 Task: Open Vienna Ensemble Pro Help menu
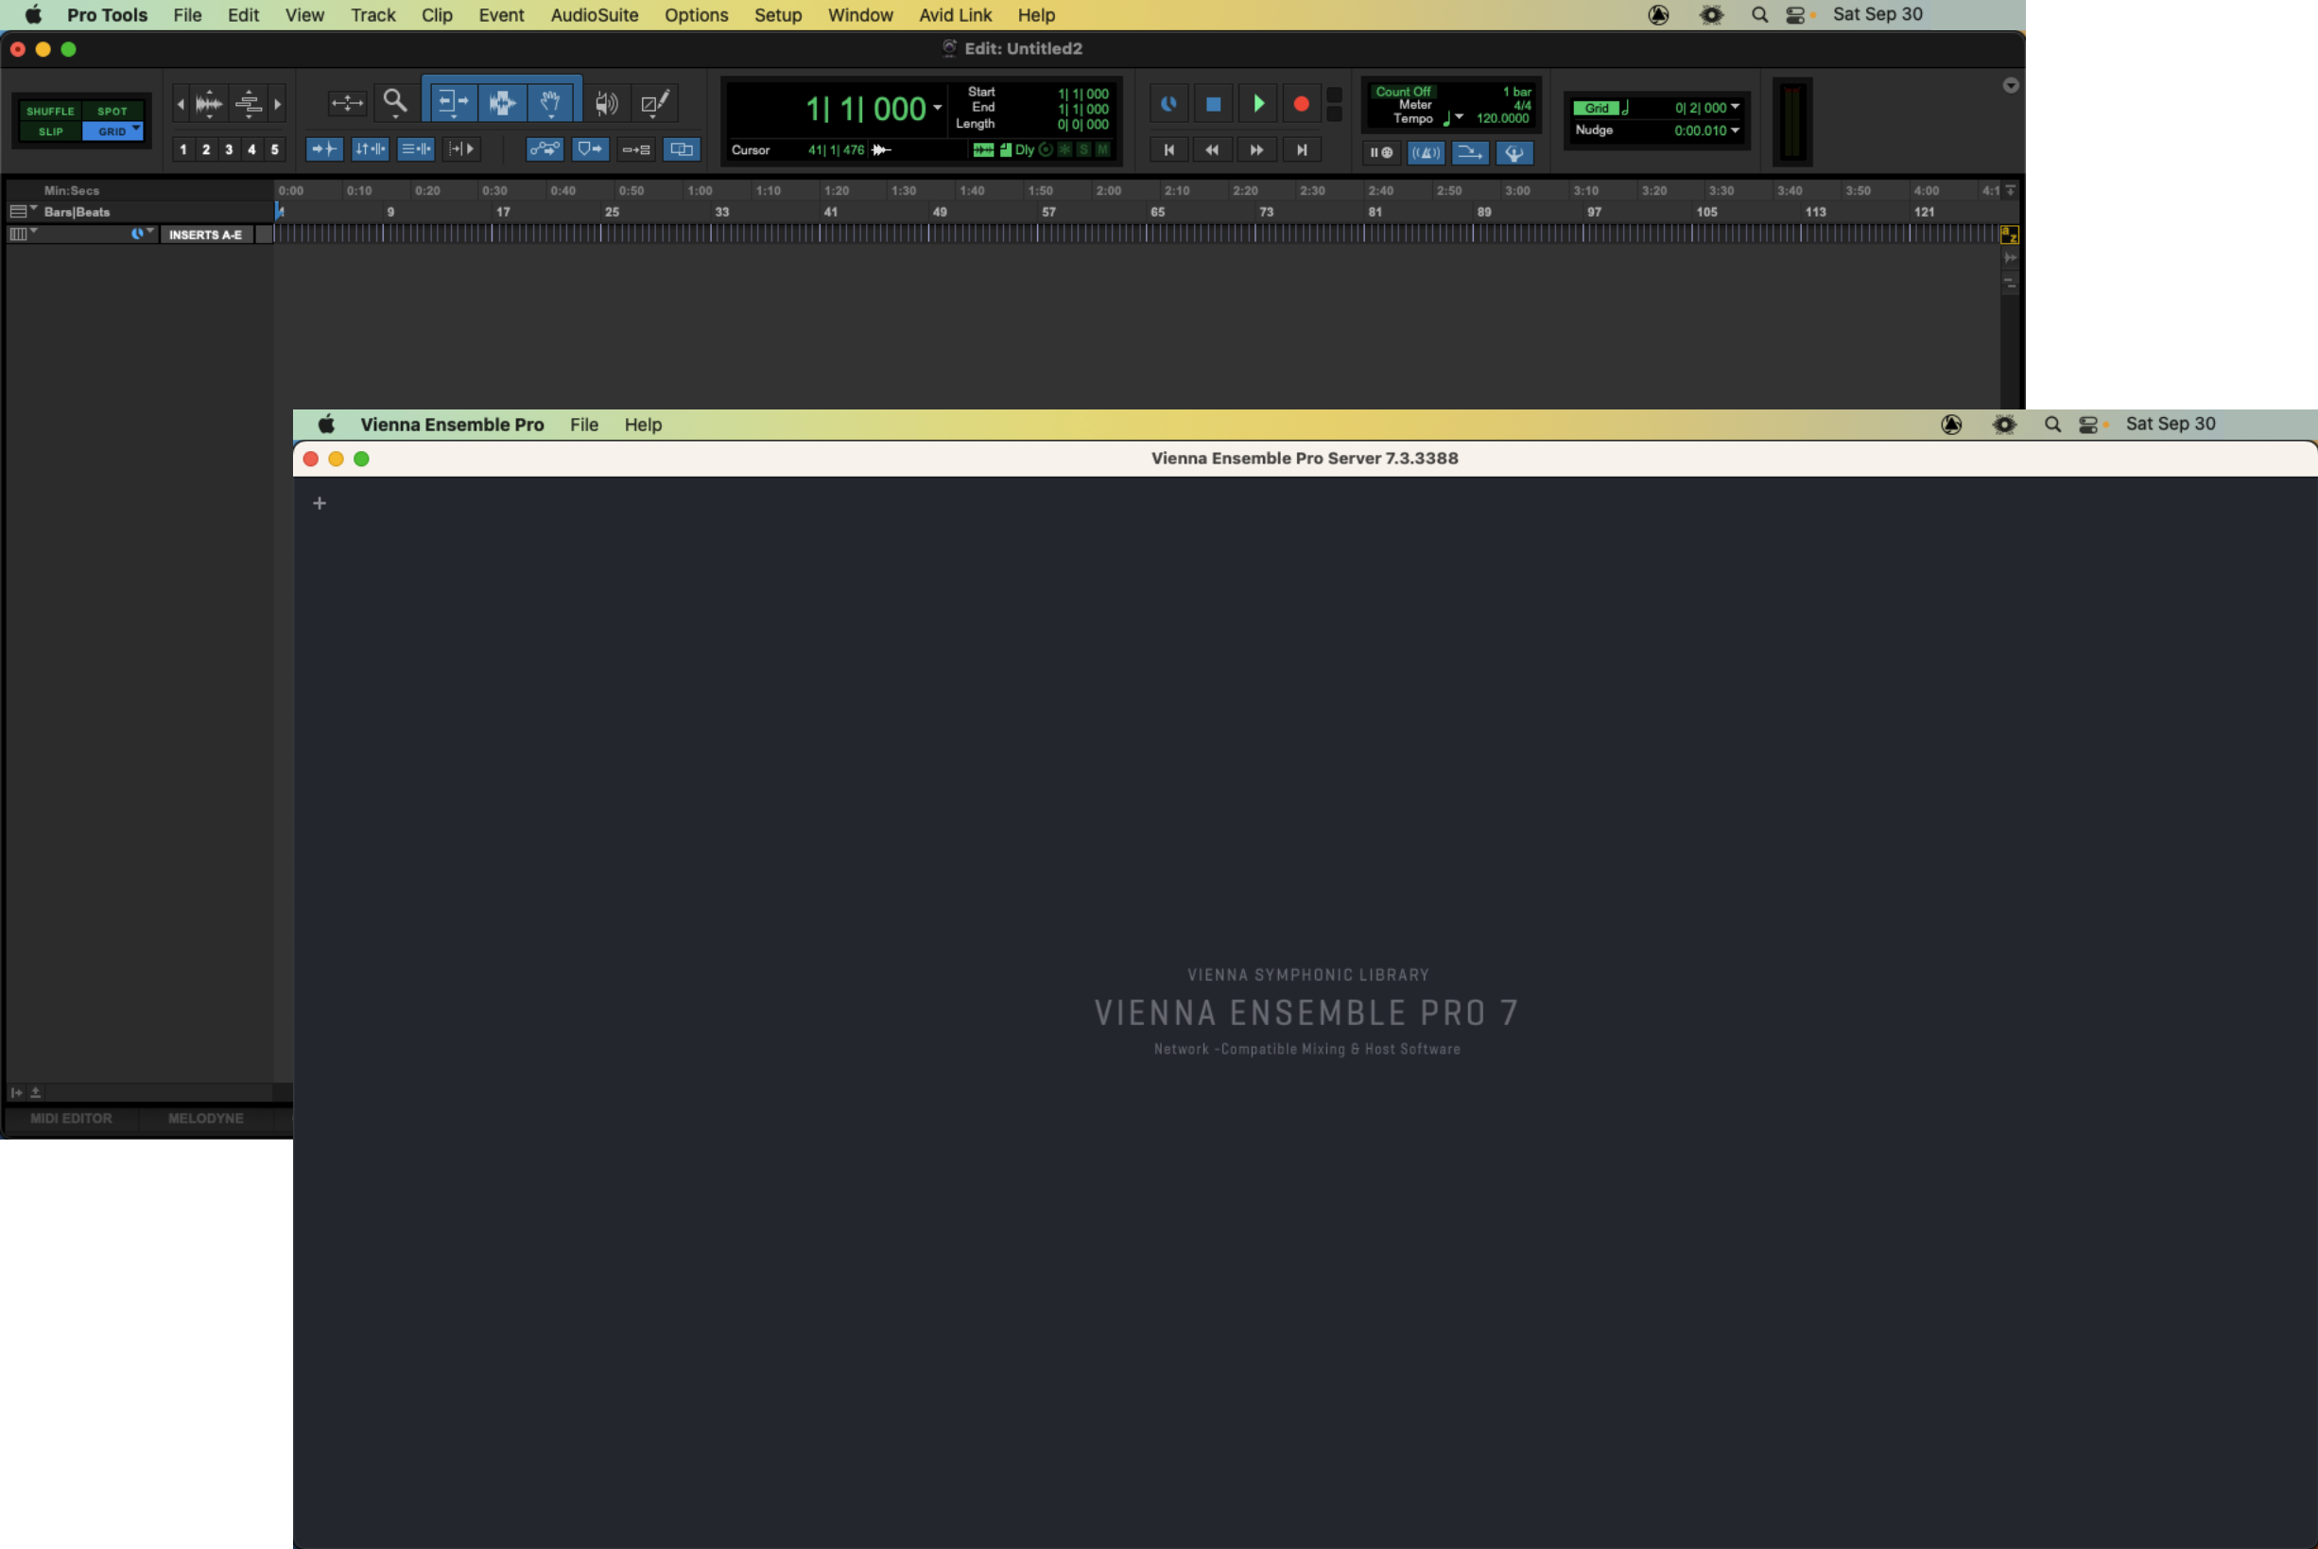click(x=643, y=425)
